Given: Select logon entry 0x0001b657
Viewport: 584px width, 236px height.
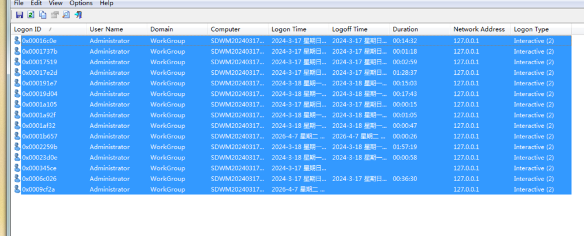Looking at the screenshot, I should tap(40, 137).
